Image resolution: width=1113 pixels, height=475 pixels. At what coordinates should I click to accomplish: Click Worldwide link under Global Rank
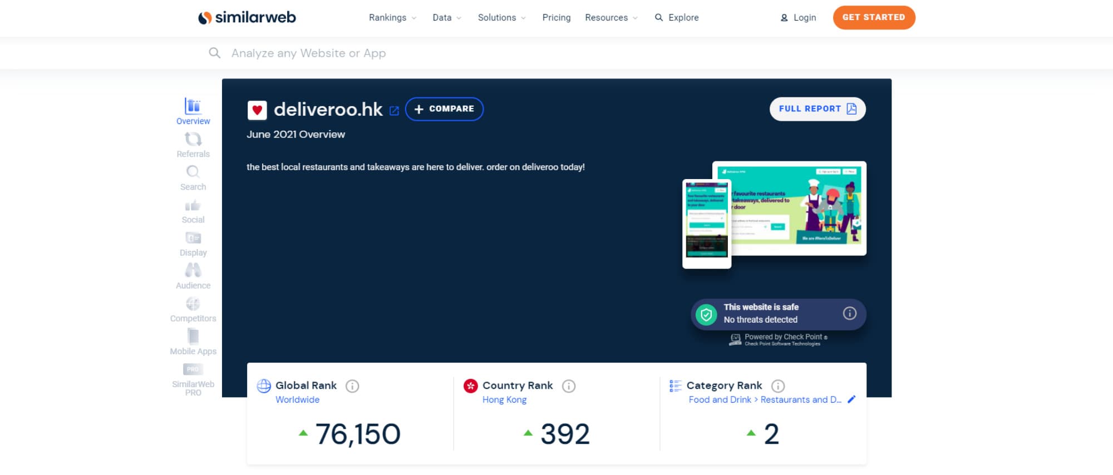pos(297,399)
